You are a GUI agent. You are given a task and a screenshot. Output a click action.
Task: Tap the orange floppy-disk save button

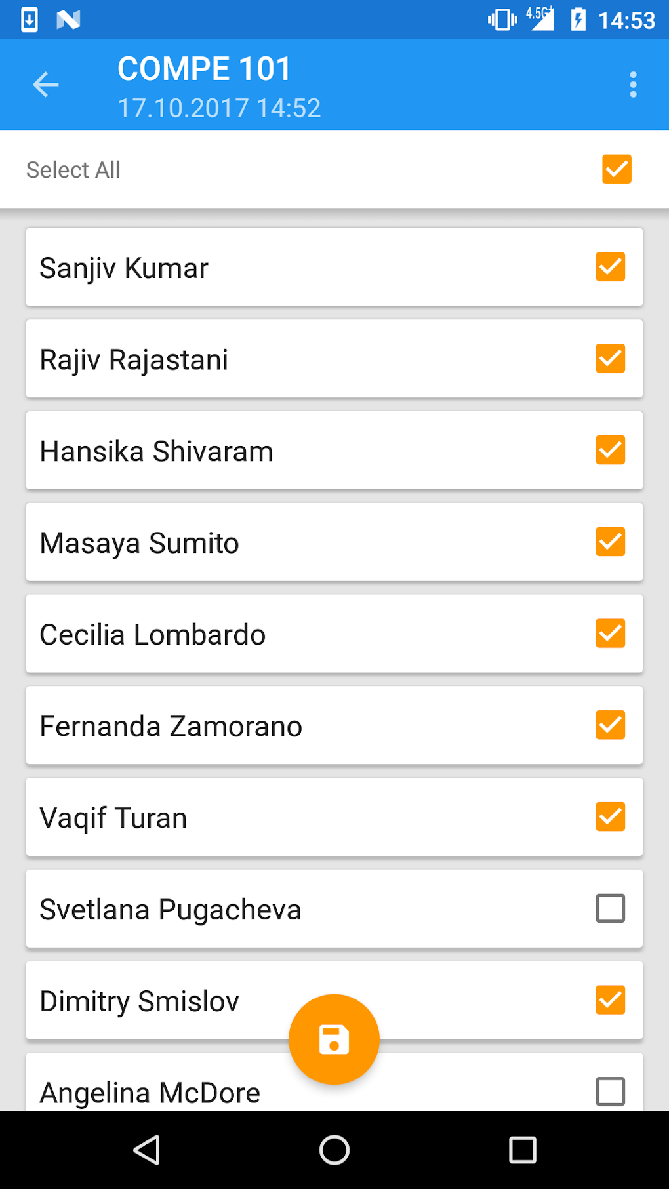pyautogui.click(x=334, y=1039)
